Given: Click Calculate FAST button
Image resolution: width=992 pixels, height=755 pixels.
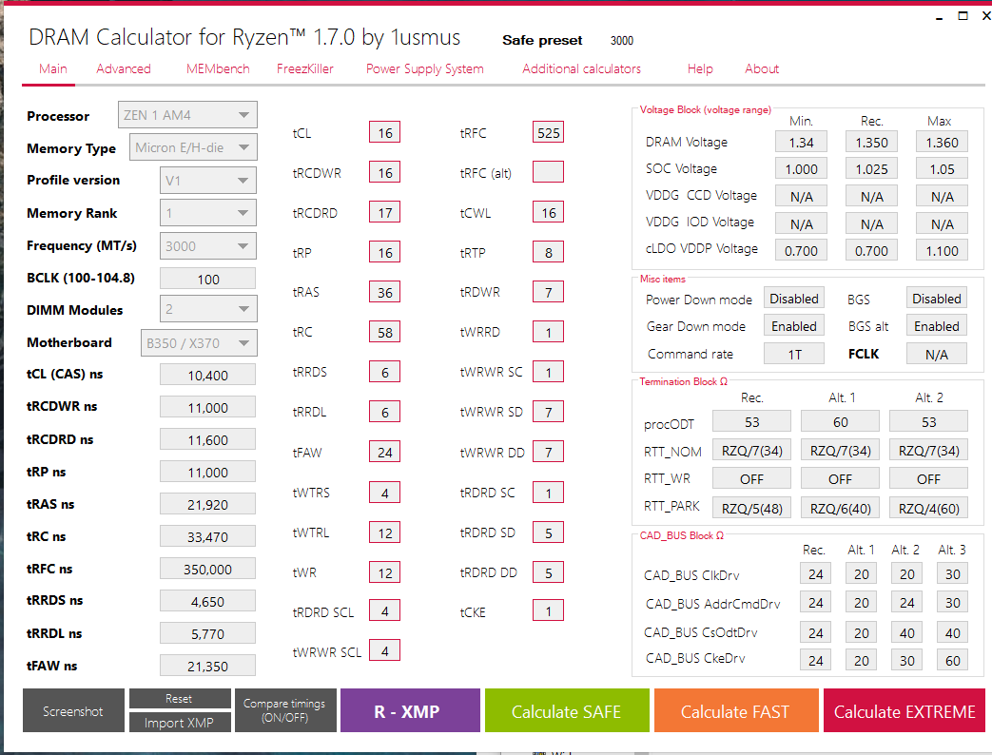Looking at the screenshot, I should click(736, 710).
